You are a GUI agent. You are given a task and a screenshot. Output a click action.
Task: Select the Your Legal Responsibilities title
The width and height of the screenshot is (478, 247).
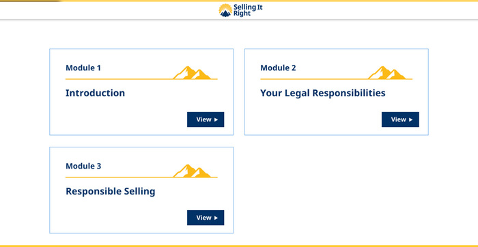pos(323,93)
